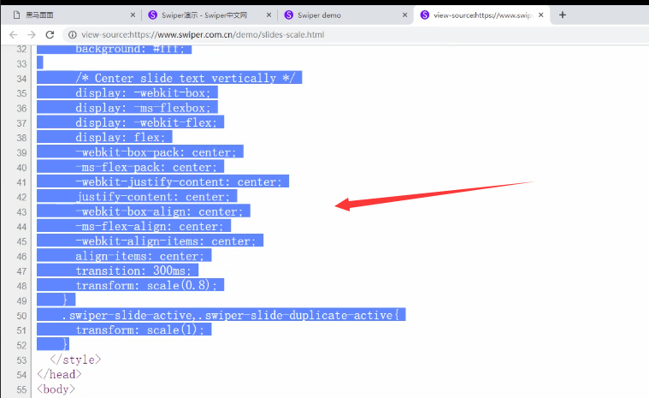Image resolution: width=649 pixels, height=398 pixels.
Task: Click line '-webkit-justify-content: center;'
Action: pyautogui.click(x=179, y=181)
